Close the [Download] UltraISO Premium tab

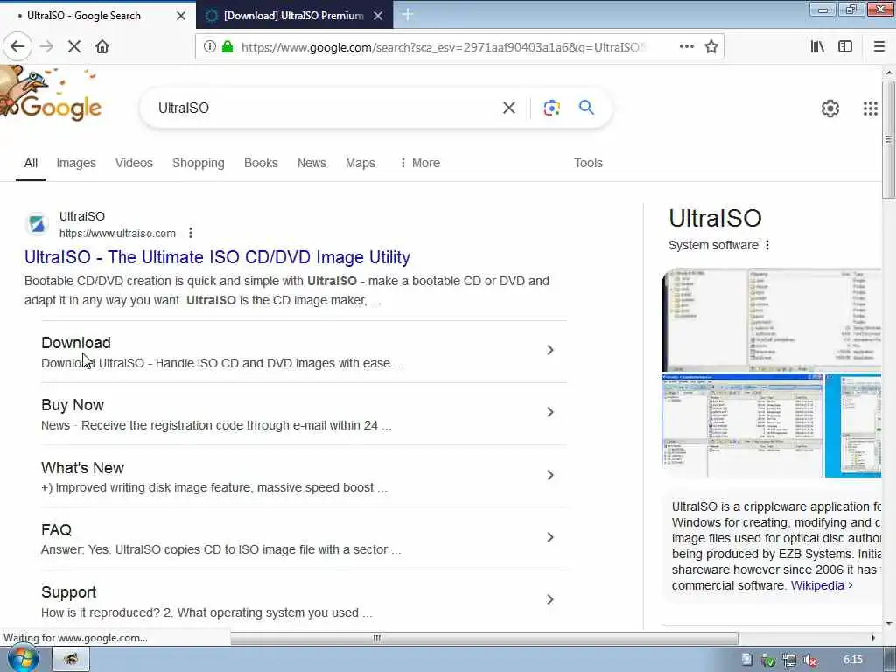click(378, 16)
